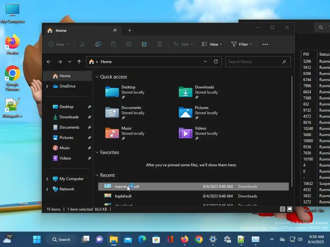The width and height of the screenshot is (330, 247).
Task: Go back with the left arrow
Action: pyautogui.click(x=49, y=62)
